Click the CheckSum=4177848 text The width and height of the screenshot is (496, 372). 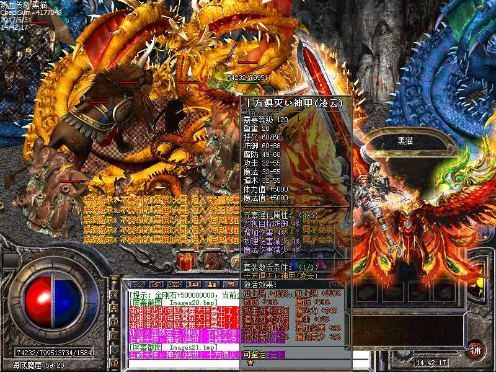tap(31, 12)
